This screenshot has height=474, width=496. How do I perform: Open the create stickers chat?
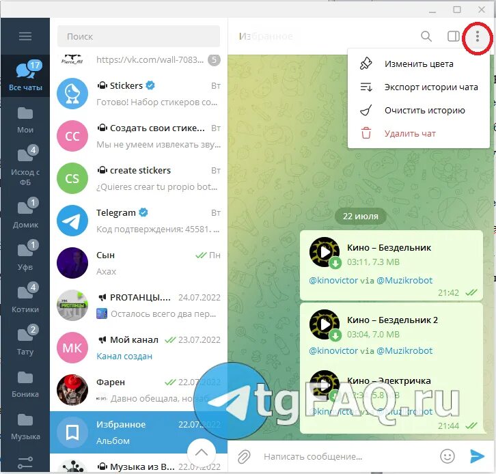[x=139, y=178]
